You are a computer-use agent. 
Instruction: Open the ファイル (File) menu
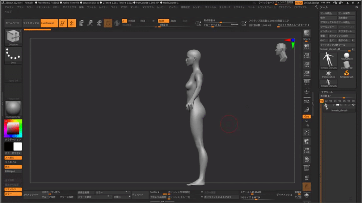click(91, 7)
